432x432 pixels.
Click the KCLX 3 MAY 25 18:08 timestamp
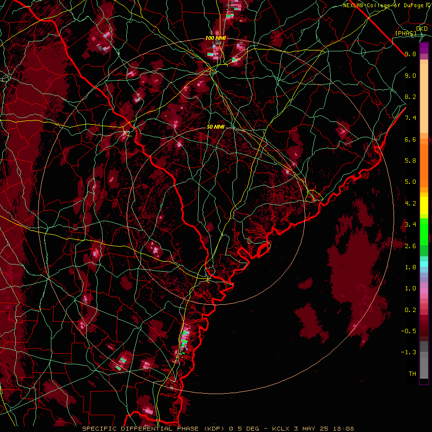point(312,429)
